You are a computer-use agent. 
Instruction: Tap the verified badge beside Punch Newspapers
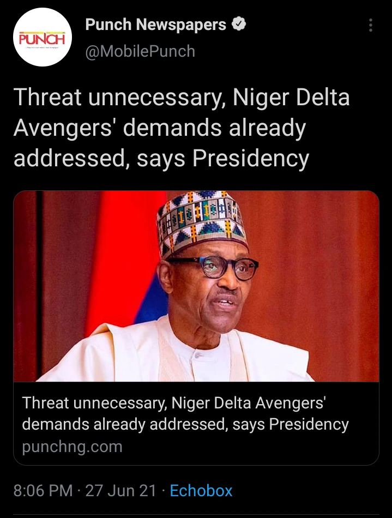238,24
